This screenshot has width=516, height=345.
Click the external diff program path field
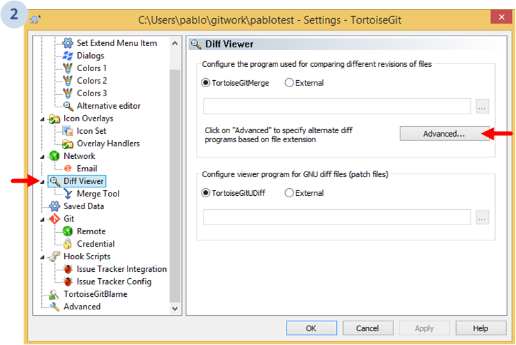click(337, 106)
